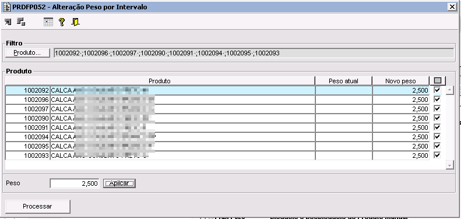Image resolution: width=461 pixels, height=219 pixels.
Task: Click the overlapping squares toolbar icon
Action: [x=21, y=22]
